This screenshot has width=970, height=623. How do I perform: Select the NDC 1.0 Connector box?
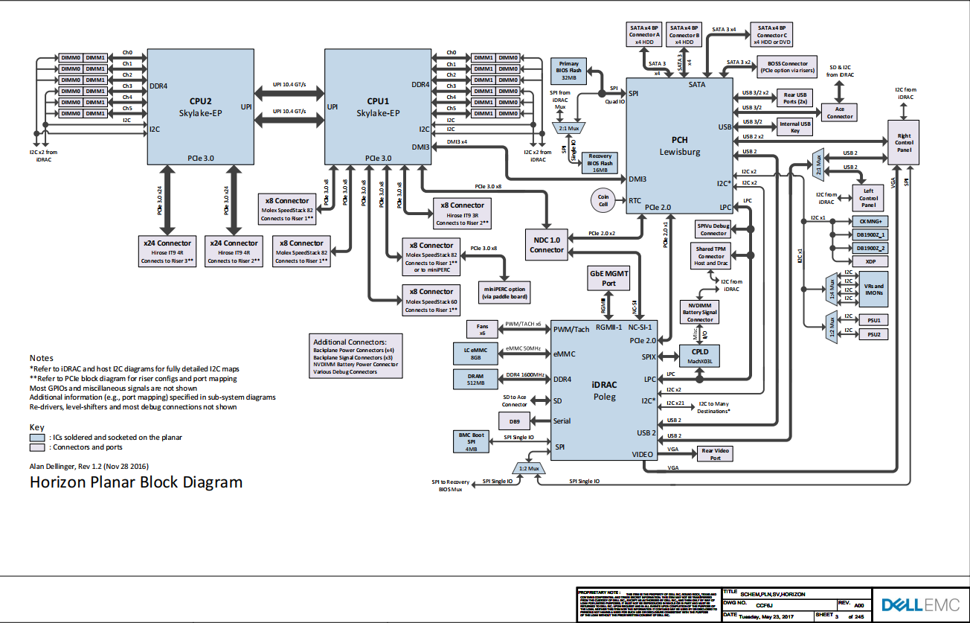click(547, 245)
